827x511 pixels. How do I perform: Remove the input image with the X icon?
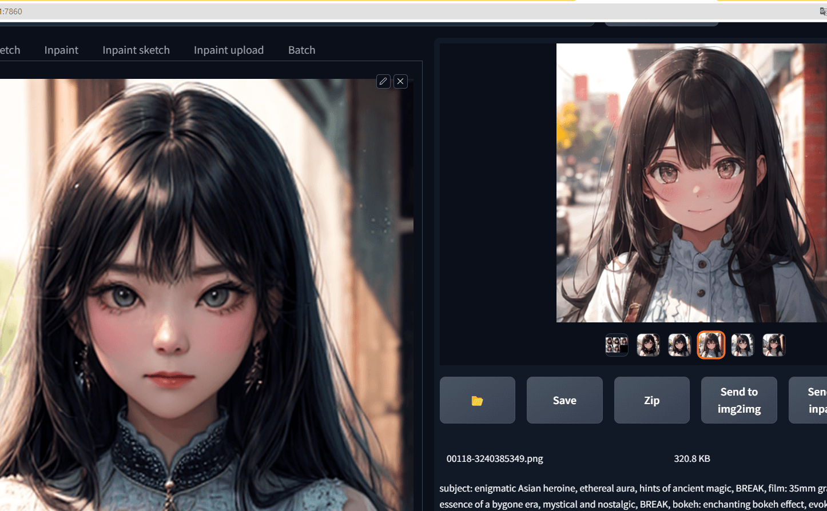coord(400,81)
